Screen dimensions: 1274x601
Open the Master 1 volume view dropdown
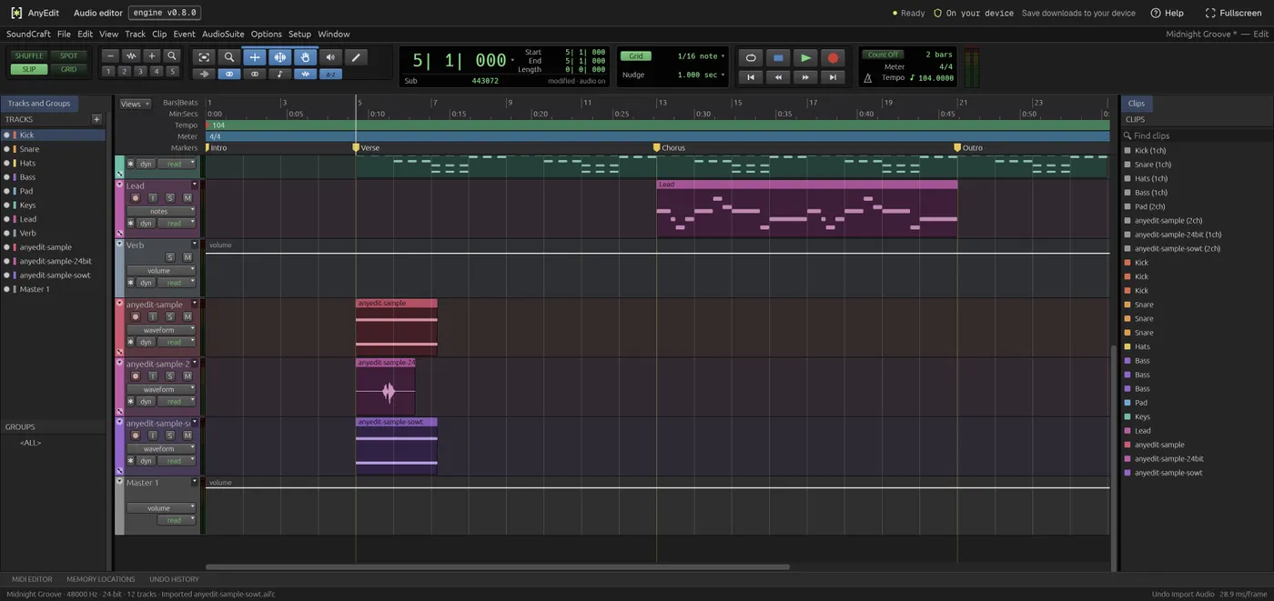[x=161, y=508]
